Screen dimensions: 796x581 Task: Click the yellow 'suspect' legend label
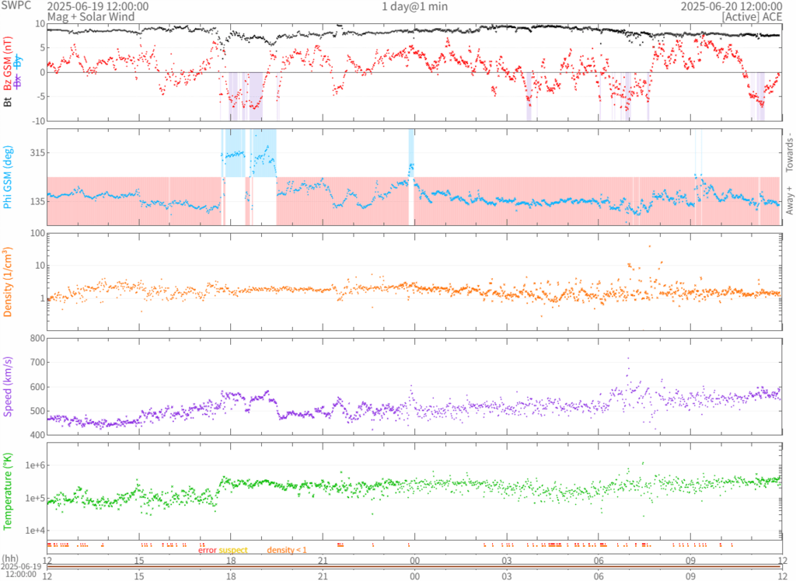pyautogui.click(x=233, y=550)
